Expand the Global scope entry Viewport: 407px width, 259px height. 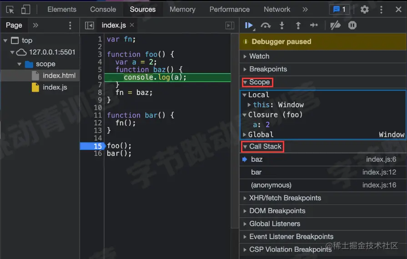click(244, 134)
